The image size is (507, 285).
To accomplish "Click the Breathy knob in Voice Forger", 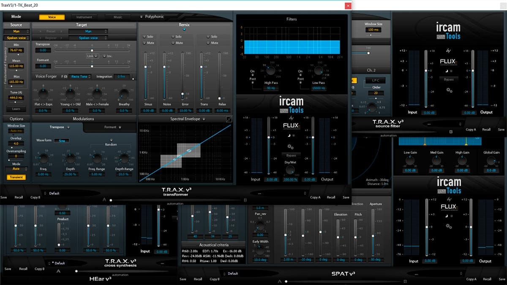I will click(x=124, y=94).
